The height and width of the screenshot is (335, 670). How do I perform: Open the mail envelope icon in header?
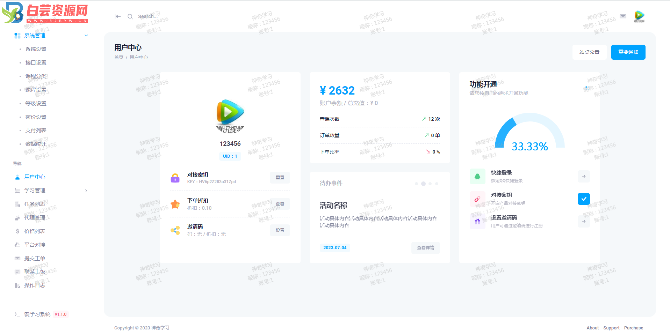pos(623,16)
